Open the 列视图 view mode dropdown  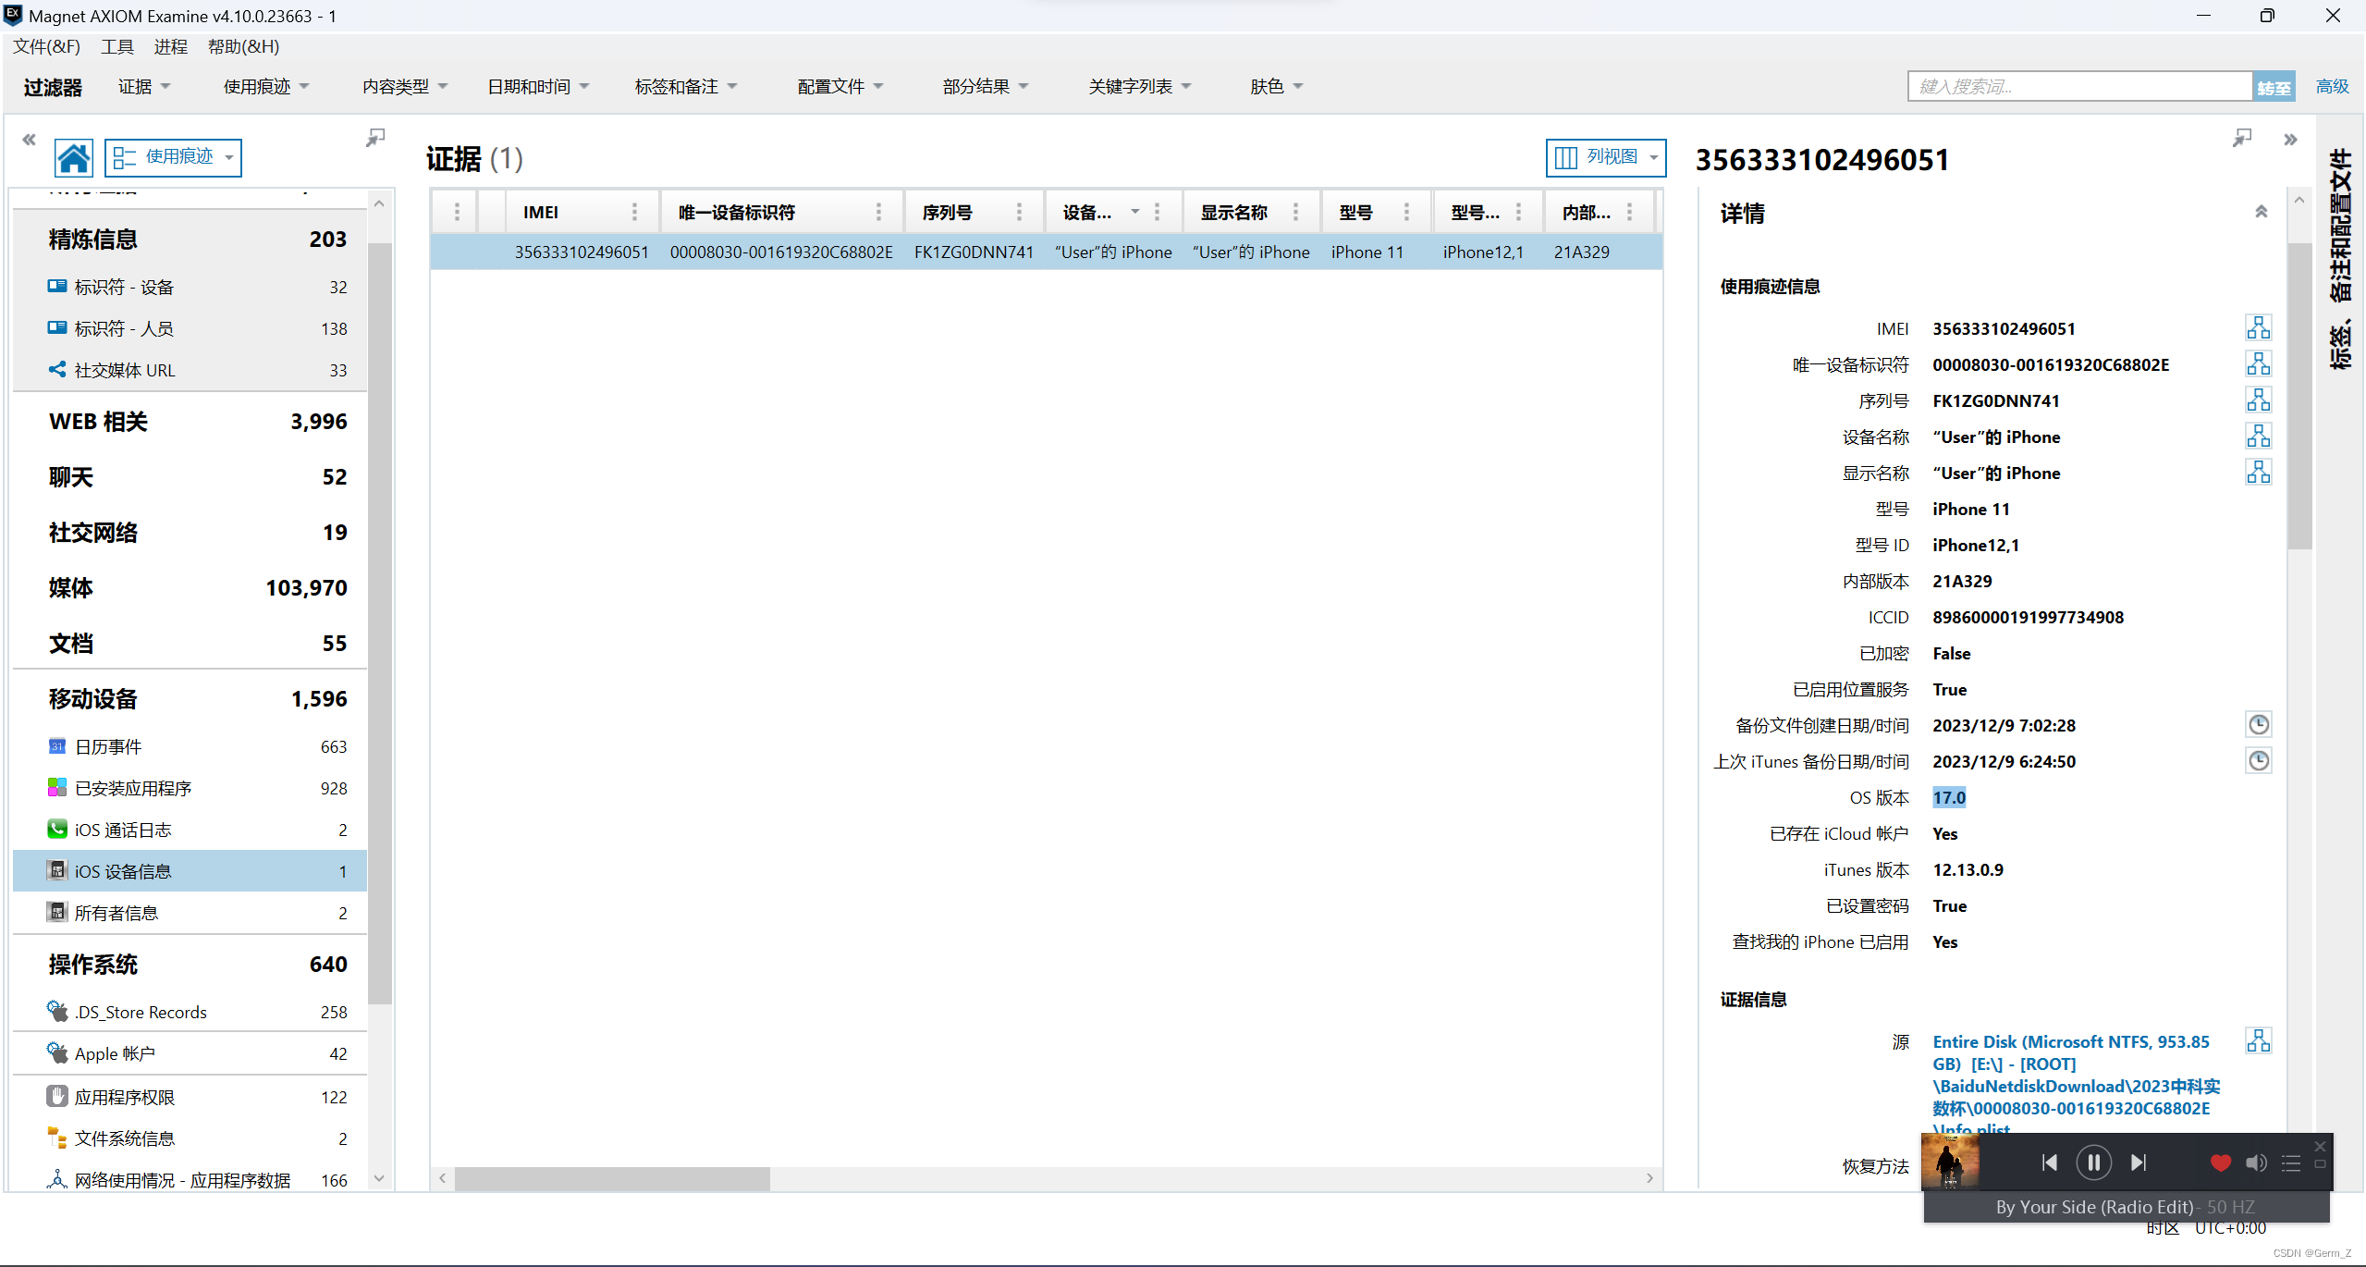click(x=1606, y=157)
